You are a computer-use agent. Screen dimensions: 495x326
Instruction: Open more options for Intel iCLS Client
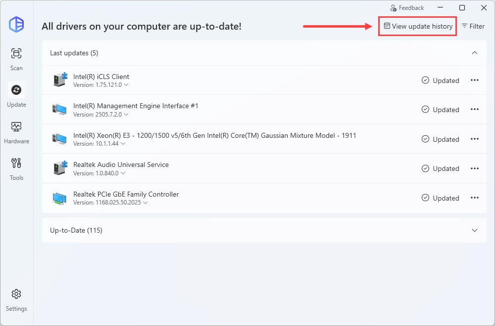(x=474, y=81)
